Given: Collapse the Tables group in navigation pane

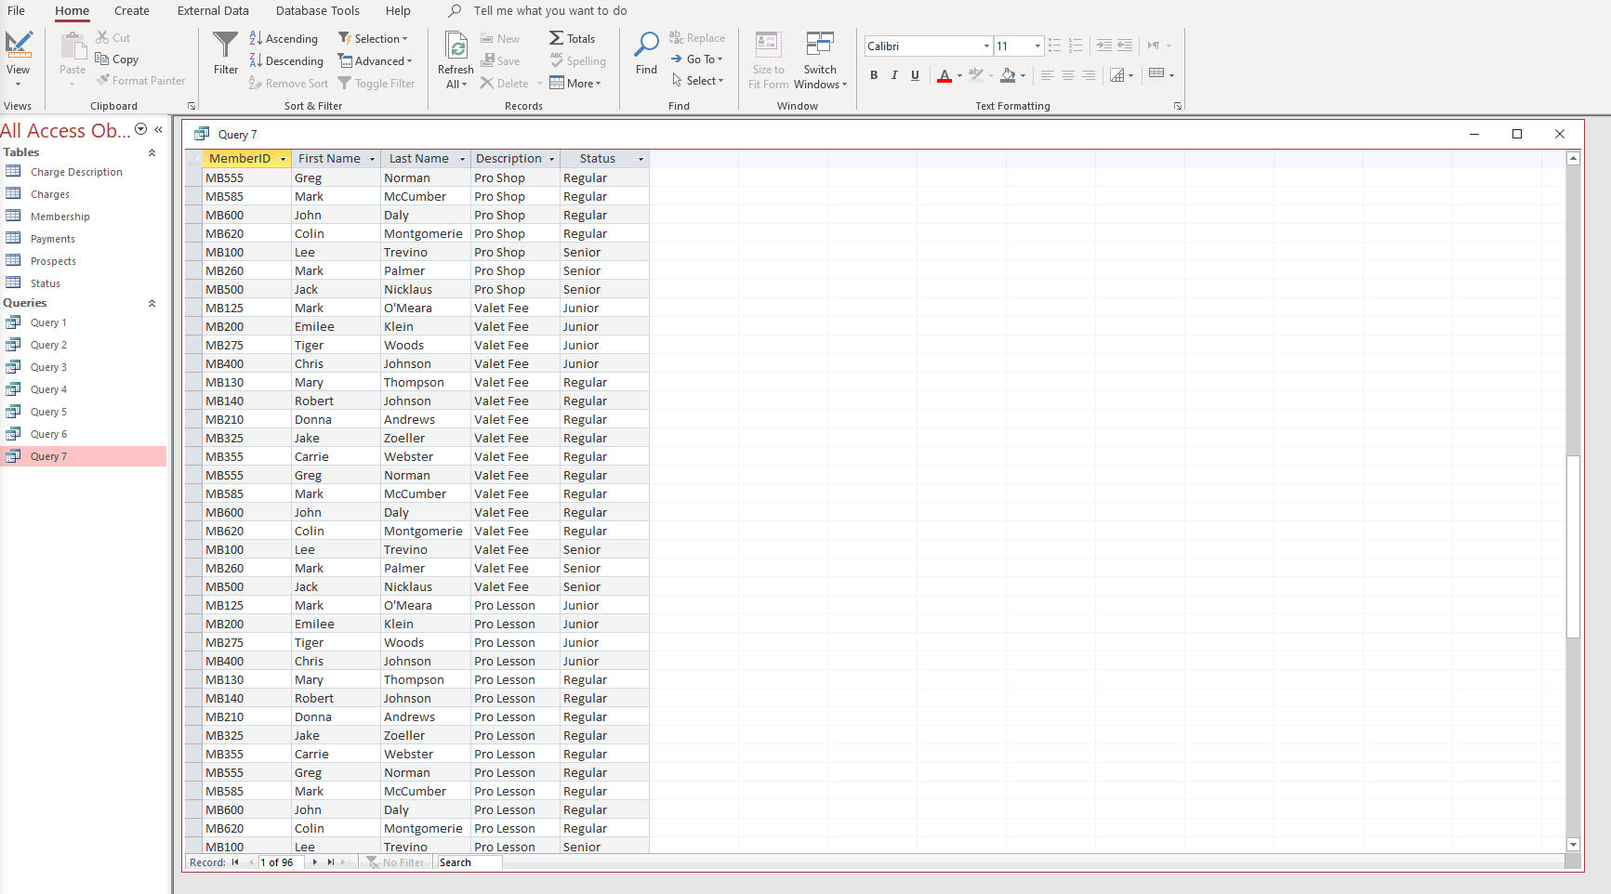Looking at the screenshot, I should point(152,152).
